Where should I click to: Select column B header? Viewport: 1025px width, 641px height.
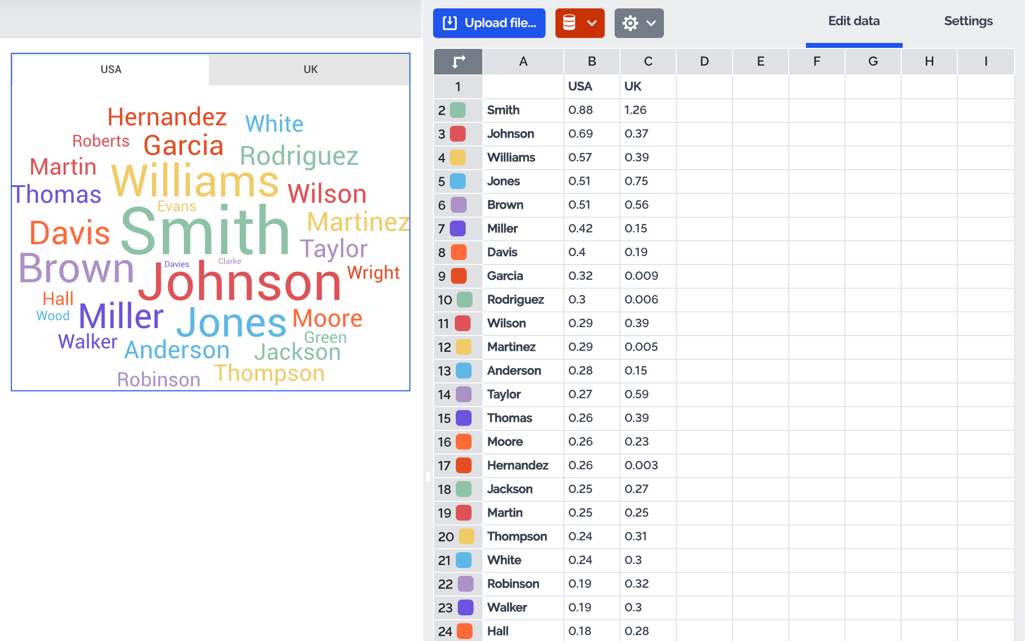pos(591,62)
